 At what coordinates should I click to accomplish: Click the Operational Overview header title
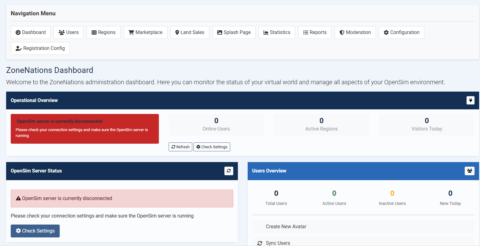34,100
